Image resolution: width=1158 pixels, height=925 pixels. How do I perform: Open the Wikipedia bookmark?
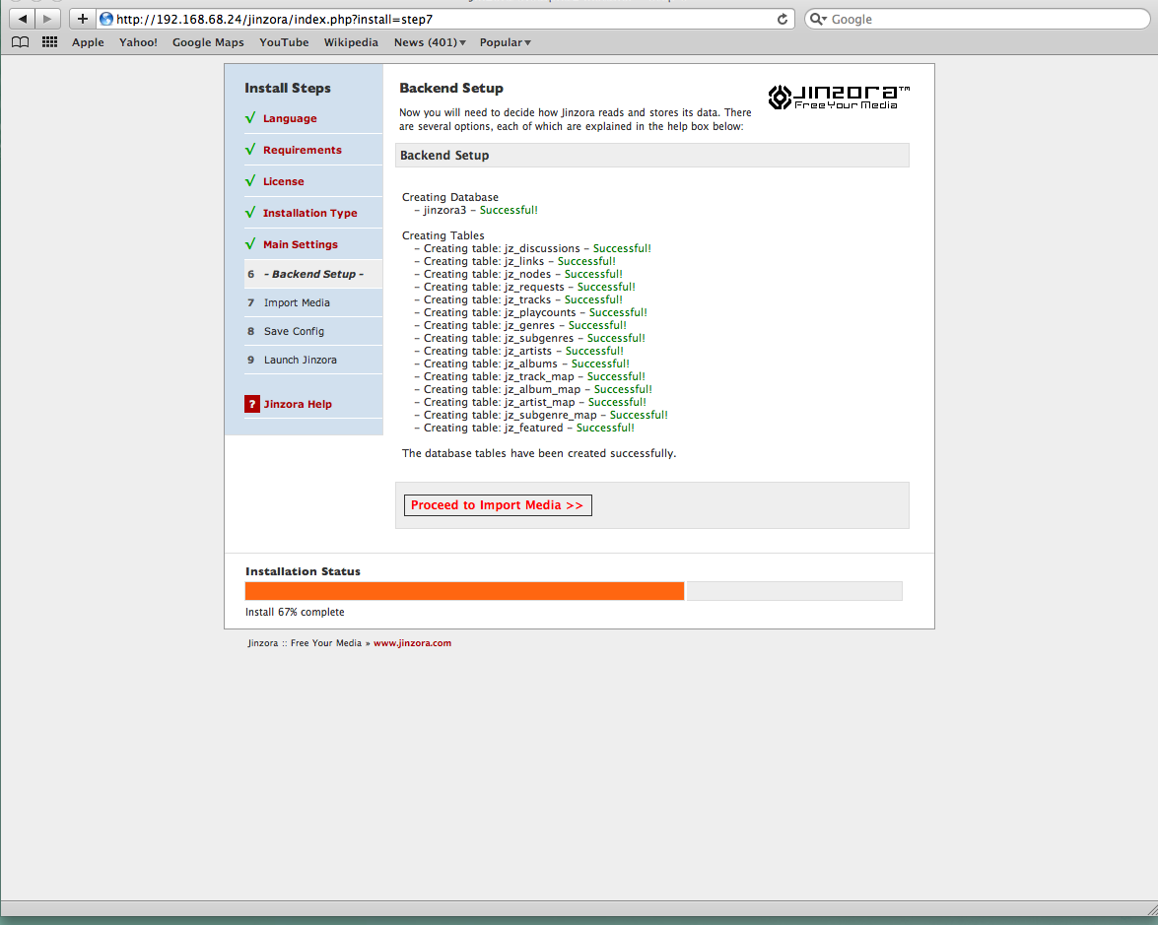[x=351, y=42]
